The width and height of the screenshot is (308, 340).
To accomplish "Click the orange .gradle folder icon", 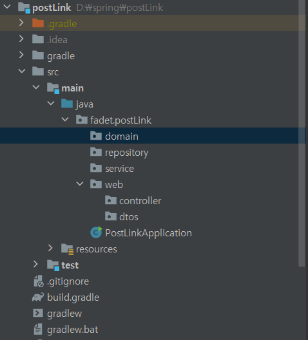I will click(38, 23).
